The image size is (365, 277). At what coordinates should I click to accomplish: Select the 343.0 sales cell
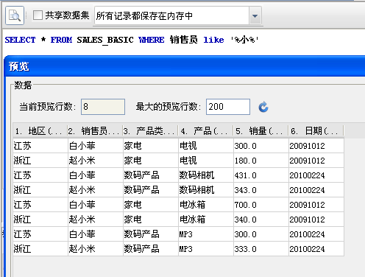[261, 190]
